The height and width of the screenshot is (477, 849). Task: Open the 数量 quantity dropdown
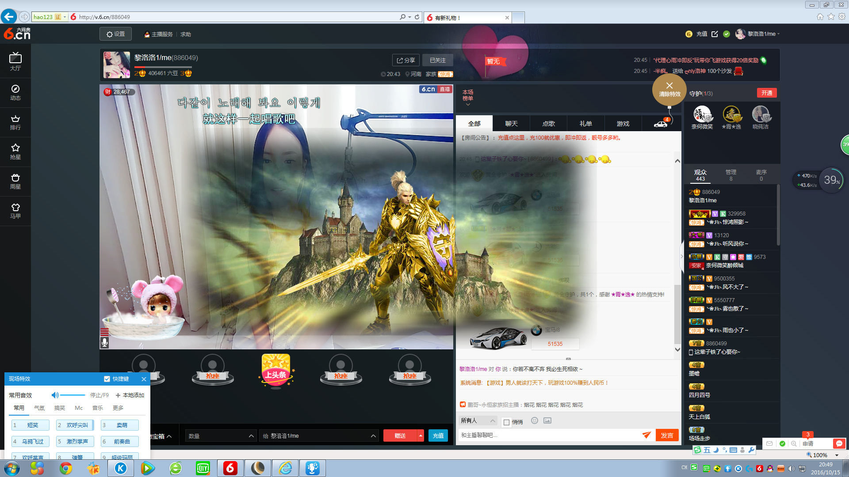(x=221, y=436)
